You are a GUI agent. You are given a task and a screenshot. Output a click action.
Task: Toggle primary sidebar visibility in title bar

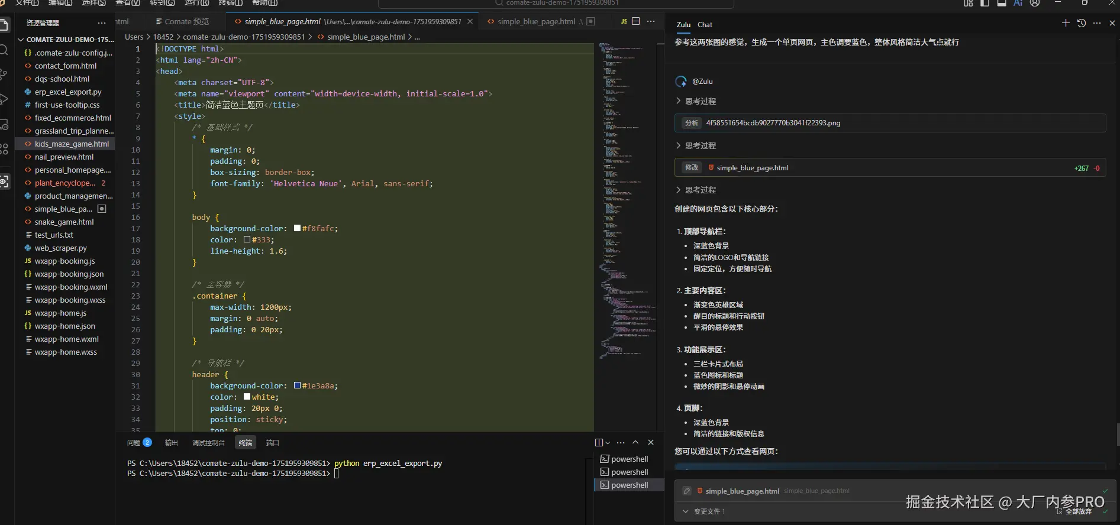(985, 3)
